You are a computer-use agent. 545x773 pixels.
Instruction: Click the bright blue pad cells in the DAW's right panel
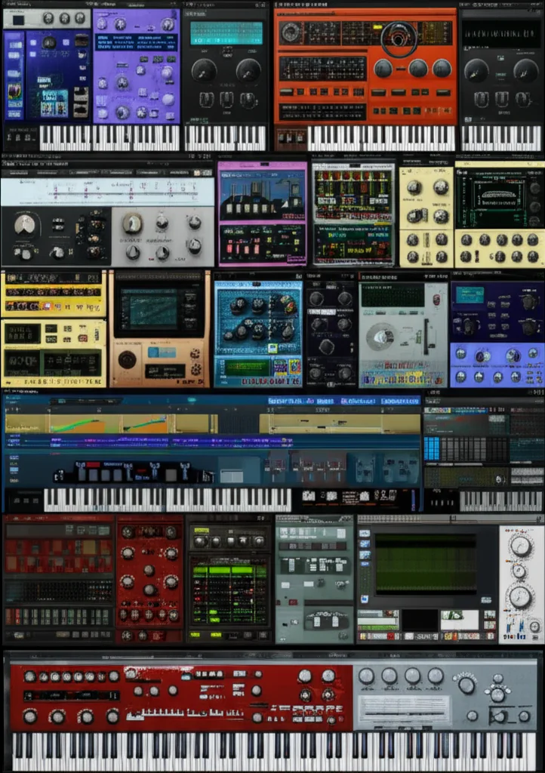click(x=432, y=448)
